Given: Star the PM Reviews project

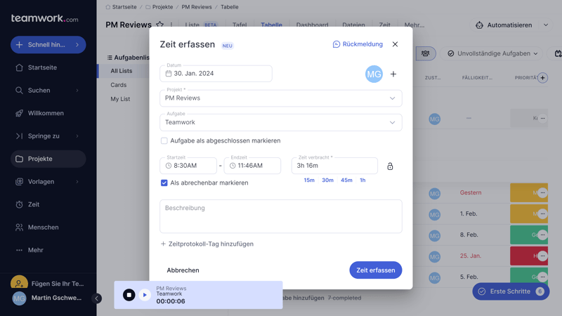Looking at the screenshot, I should click(x=160, y=25).
